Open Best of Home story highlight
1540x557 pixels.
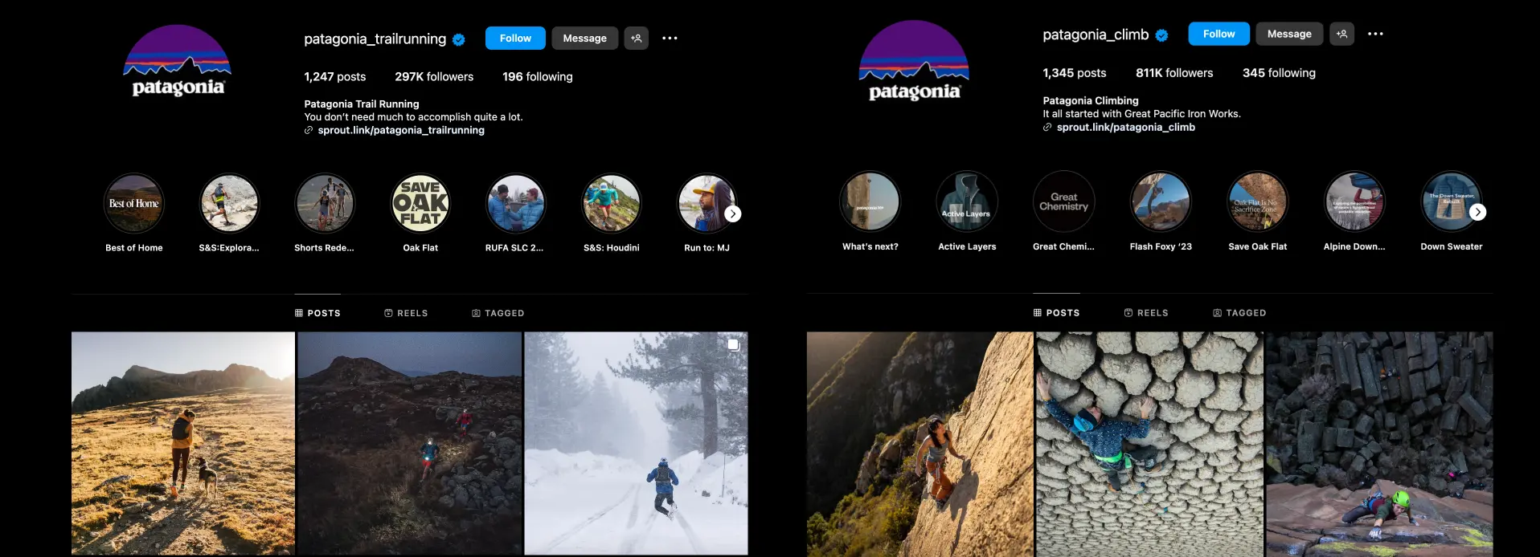tap(134, 203)
